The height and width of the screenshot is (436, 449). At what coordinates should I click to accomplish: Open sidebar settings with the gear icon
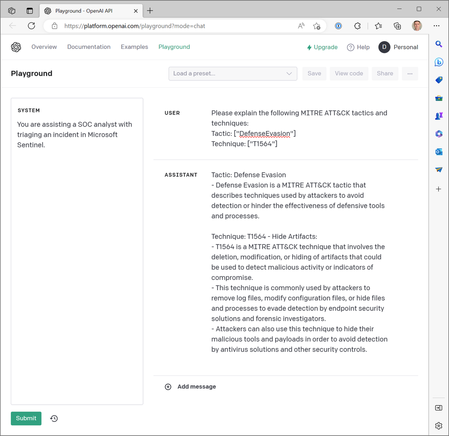click(439, 426)
